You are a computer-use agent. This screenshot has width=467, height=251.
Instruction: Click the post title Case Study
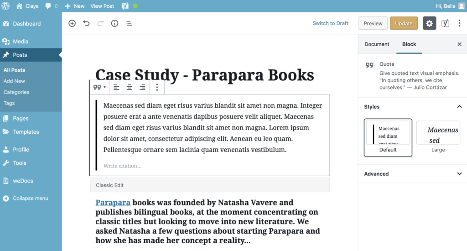(205, 74)
